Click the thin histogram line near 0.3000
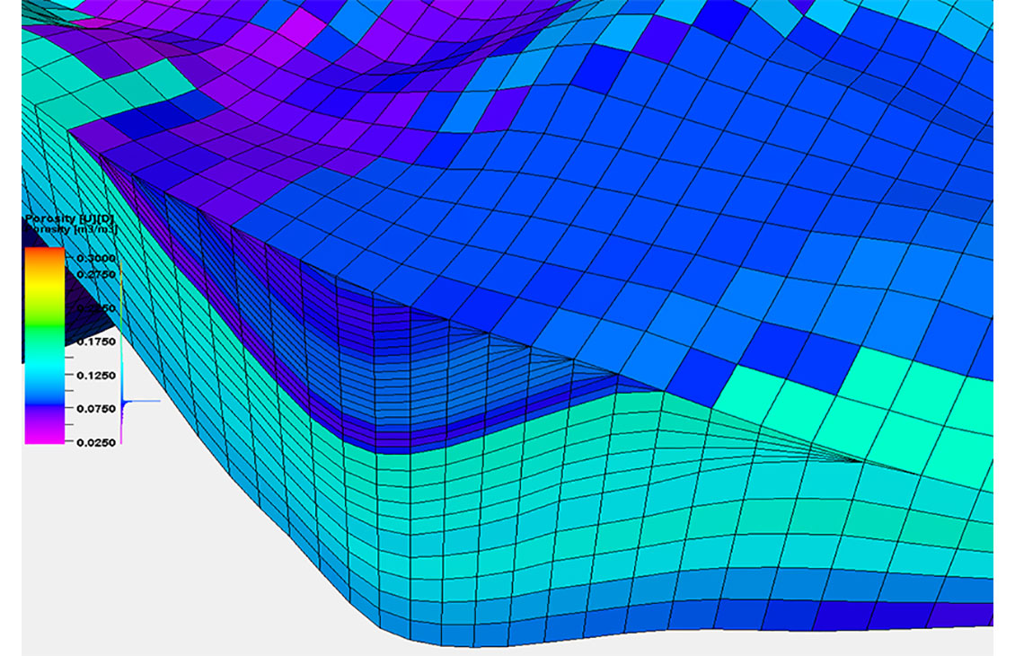 pyautogui.click(x=120, y=270)
